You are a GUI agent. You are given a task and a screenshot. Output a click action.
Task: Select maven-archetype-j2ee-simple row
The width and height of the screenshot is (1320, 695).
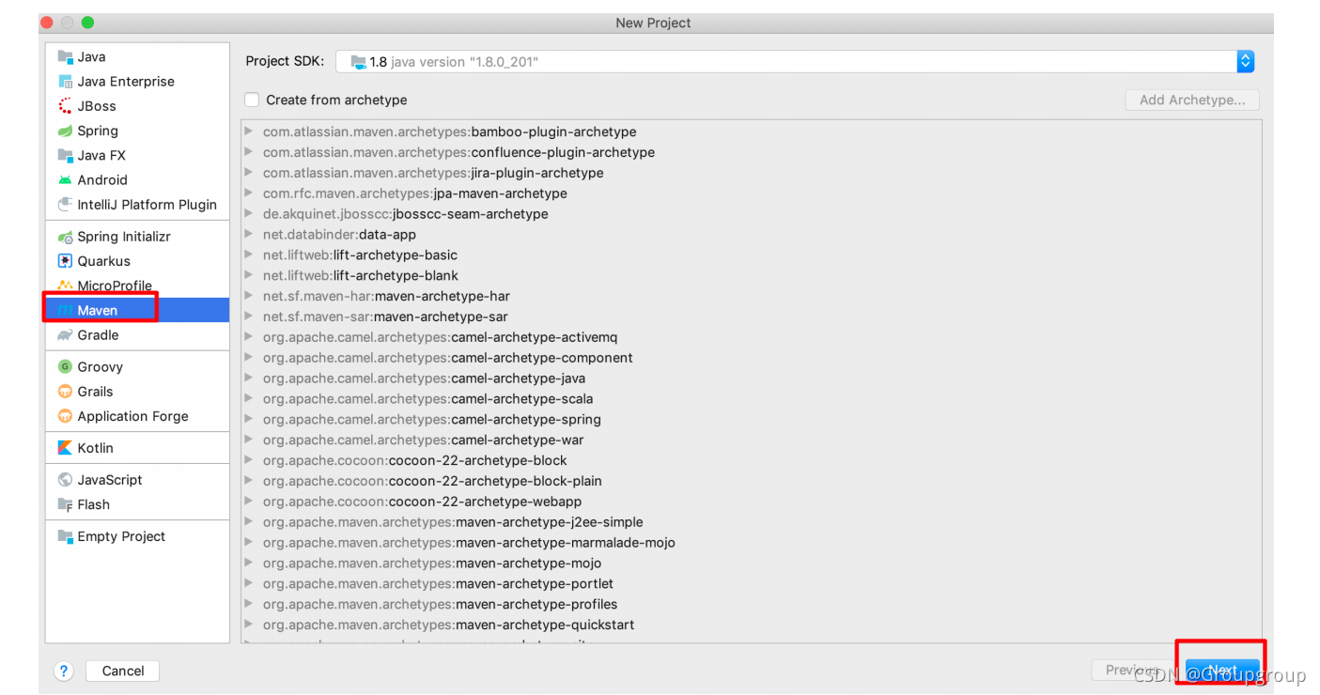coord(751,522)
